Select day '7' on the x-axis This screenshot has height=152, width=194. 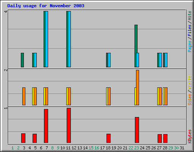click(x=47, y=148)
